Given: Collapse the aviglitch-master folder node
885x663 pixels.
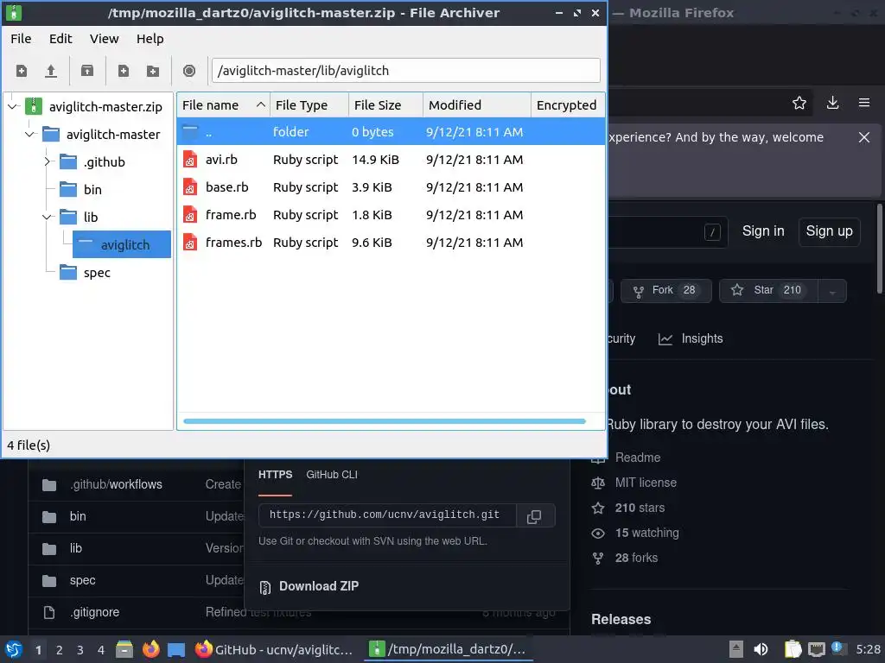Looking at the screenshot, I should [x=30, y=134].
